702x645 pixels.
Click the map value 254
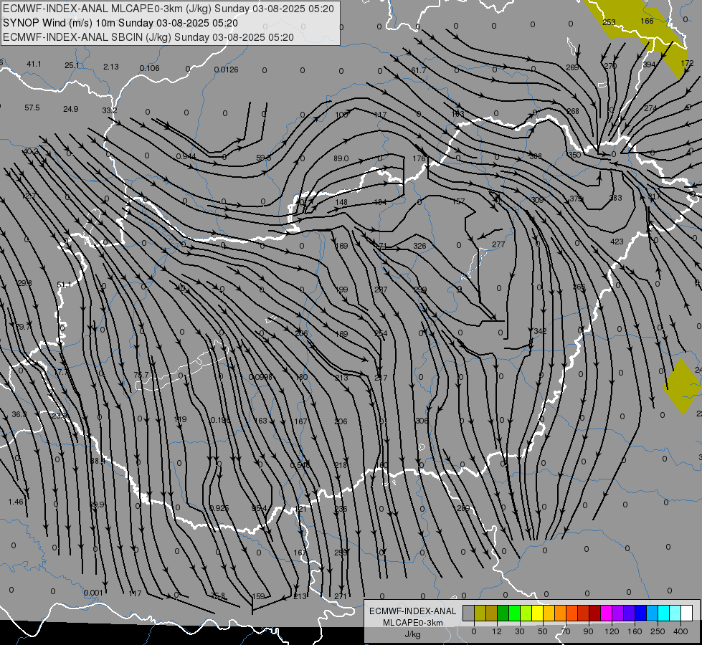coord(381,333)
